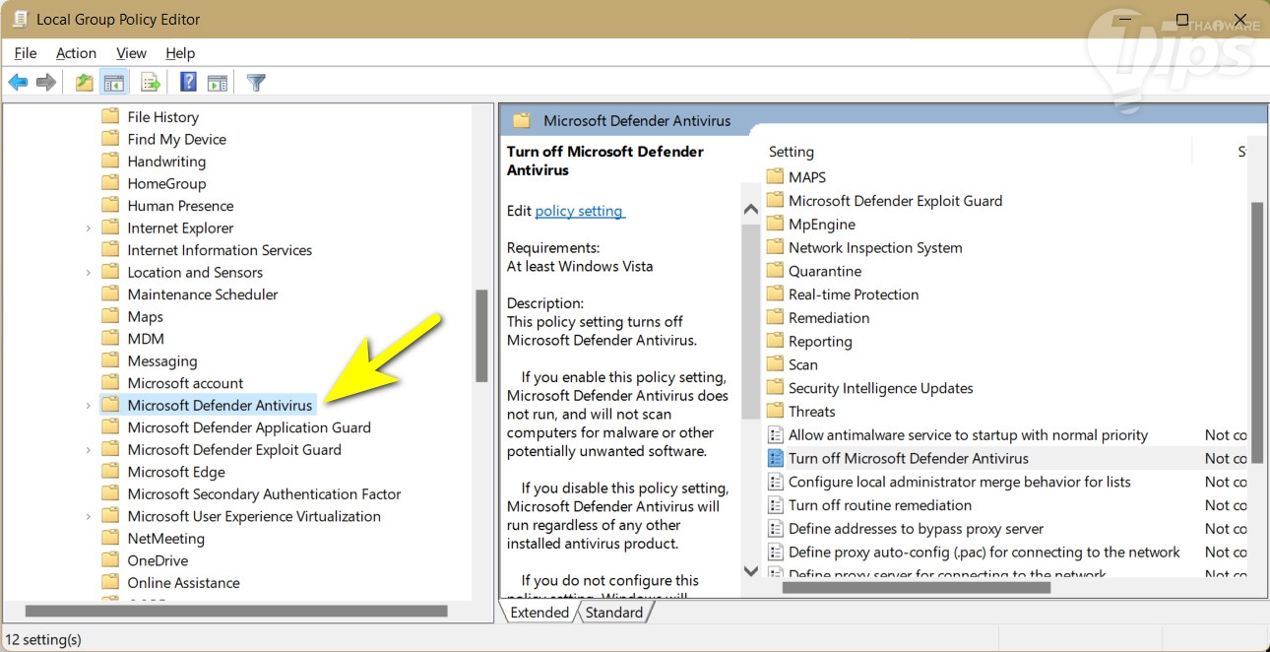Click the tree pane vertical scrollbar thumb

481,336
